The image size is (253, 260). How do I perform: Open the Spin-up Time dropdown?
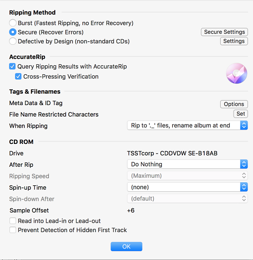coord(187,187)
